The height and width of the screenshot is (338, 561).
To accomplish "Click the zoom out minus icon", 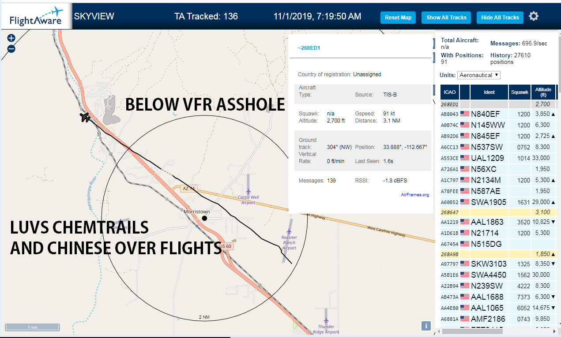I will coord(11,49).
